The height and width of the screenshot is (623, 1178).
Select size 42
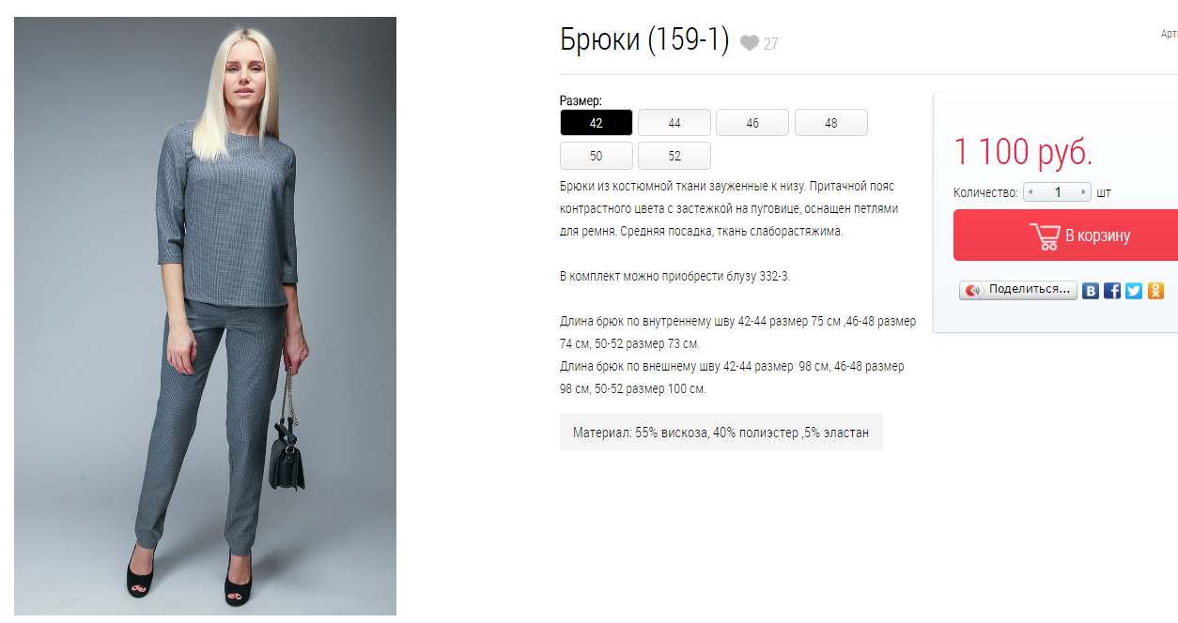(x=597, y=123)
